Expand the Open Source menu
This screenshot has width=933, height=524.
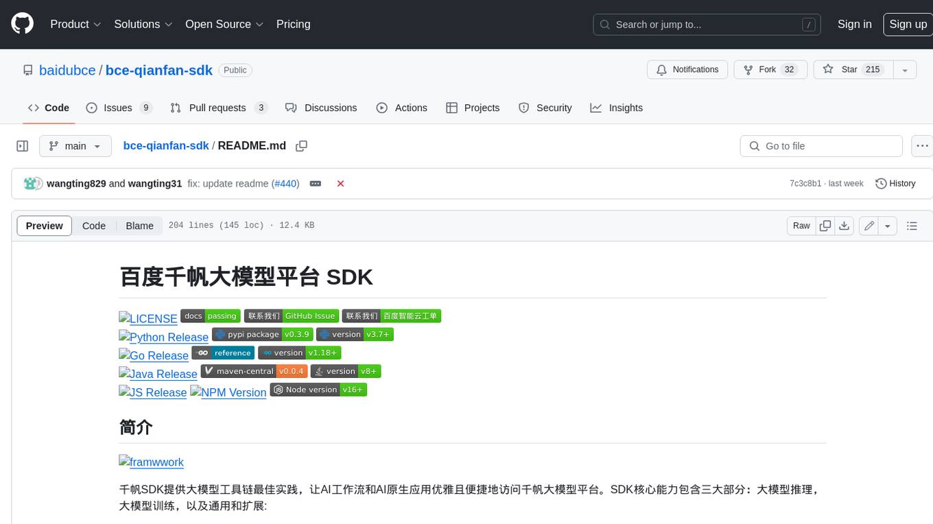pyautogui.click(x=224, y=24)
